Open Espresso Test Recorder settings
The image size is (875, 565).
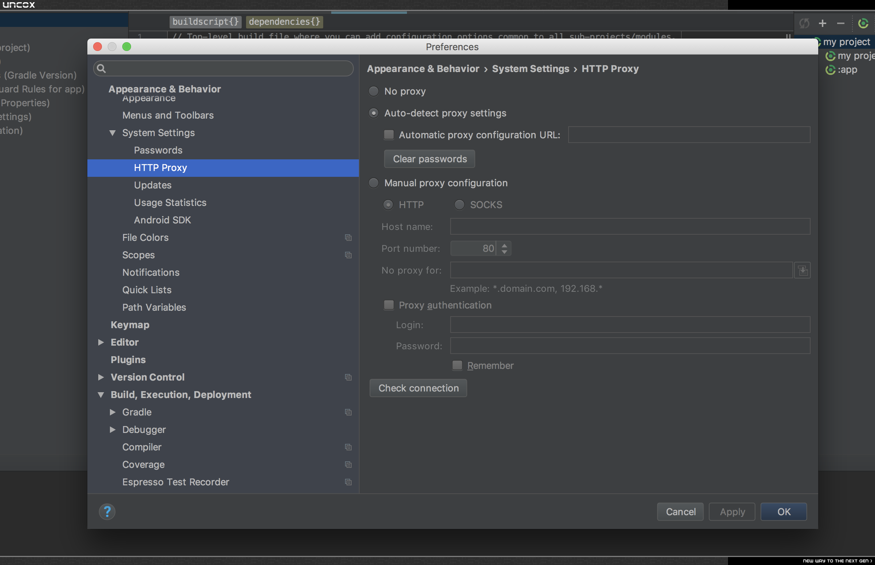coord(175,482)
